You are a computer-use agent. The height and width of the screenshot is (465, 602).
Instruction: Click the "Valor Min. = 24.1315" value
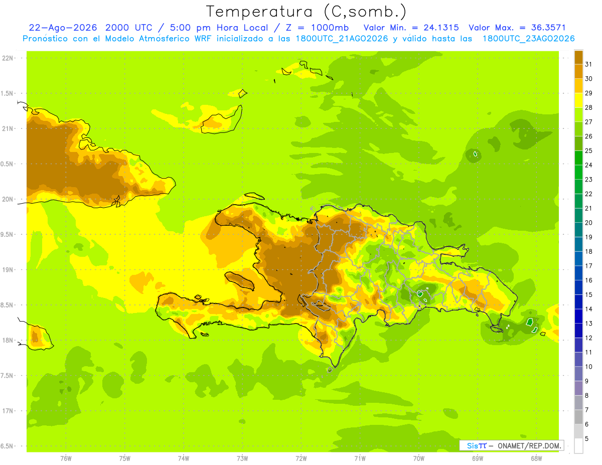[411, 28]
